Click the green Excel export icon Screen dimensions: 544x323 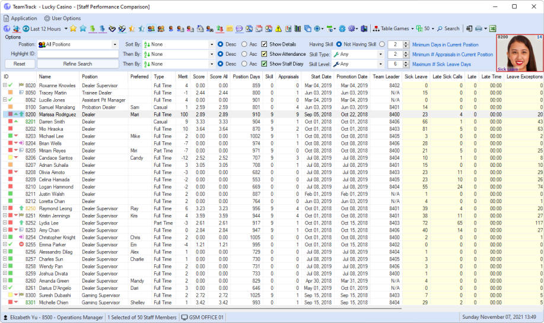coord(492,28)
